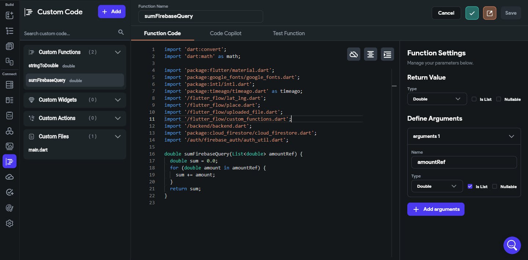Toggle Nullable checkbox for Return Value
The image size is (528, 260).
499,99
